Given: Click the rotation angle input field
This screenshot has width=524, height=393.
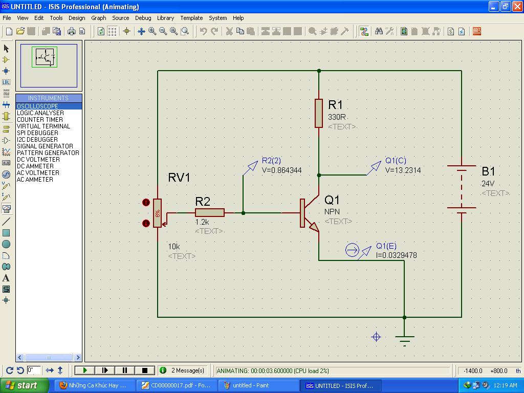Looking at the screenshot, I should tap(34, 370).
